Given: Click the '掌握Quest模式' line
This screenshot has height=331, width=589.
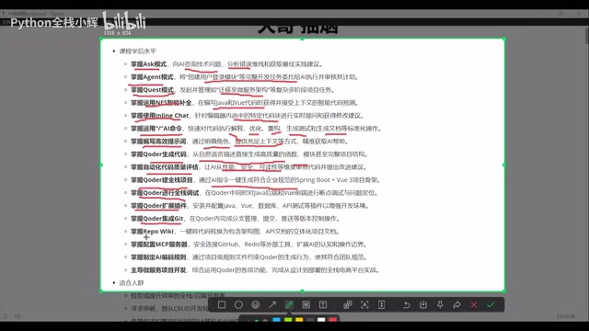Looking at the screenshot, I should [x=232, y=90].
